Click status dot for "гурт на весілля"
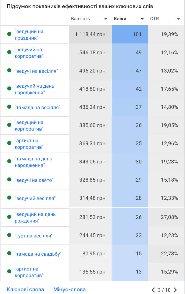Screen dimensions: 185x294 9,235
